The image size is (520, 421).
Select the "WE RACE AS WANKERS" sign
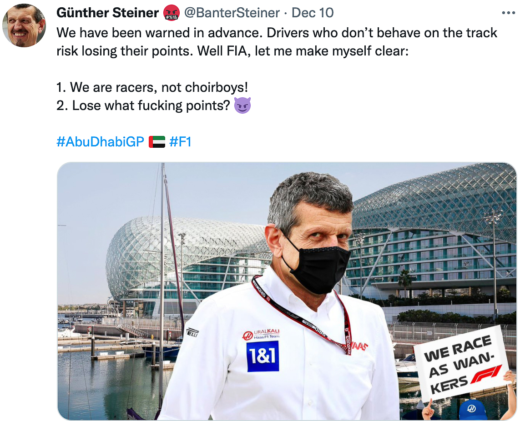[x=462, y=363]
